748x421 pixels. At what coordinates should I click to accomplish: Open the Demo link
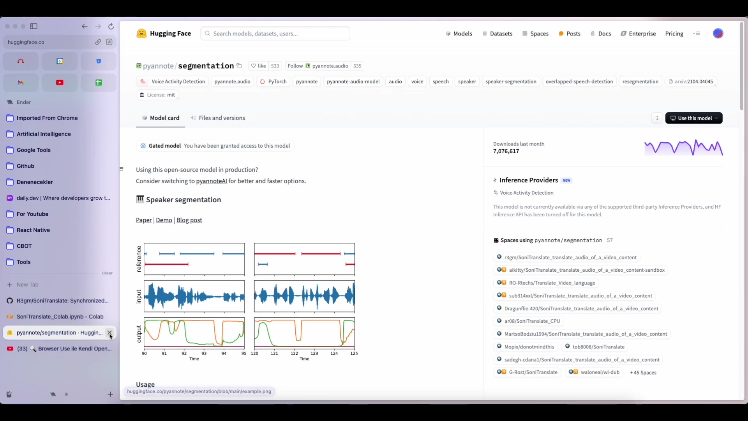(x=164, y=220)
